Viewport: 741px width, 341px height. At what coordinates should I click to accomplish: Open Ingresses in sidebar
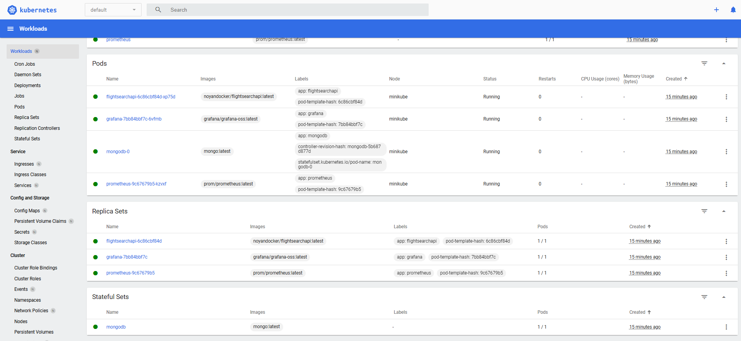tap(24, 164)
